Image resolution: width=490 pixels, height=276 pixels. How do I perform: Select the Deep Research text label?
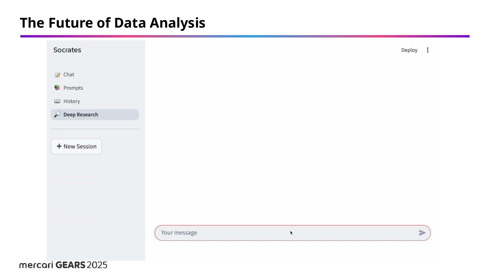point(81,114)
